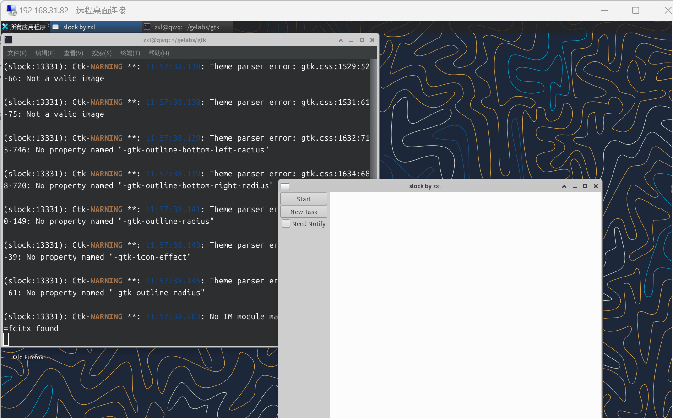Maximize the terminal window
The width and height of the screenshot is (673, 418).
pos(362,40)
